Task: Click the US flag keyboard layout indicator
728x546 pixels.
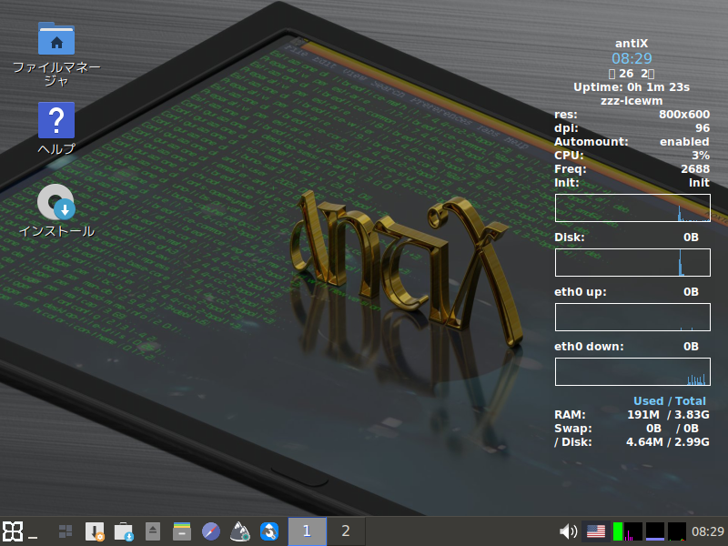Action: [596, 531]
